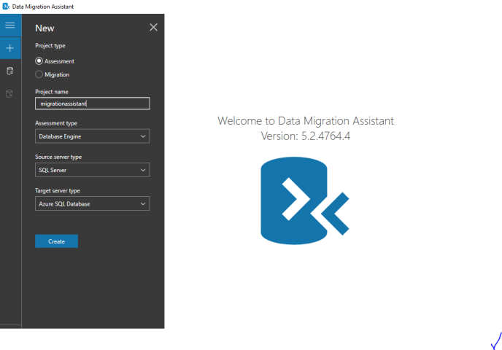Click the Create button
502x350 pixels.
[56, 241]
